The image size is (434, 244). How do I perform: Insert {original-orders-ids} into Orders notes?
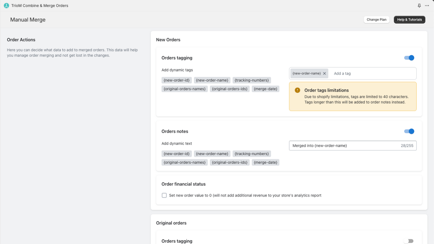pos(230,162)
